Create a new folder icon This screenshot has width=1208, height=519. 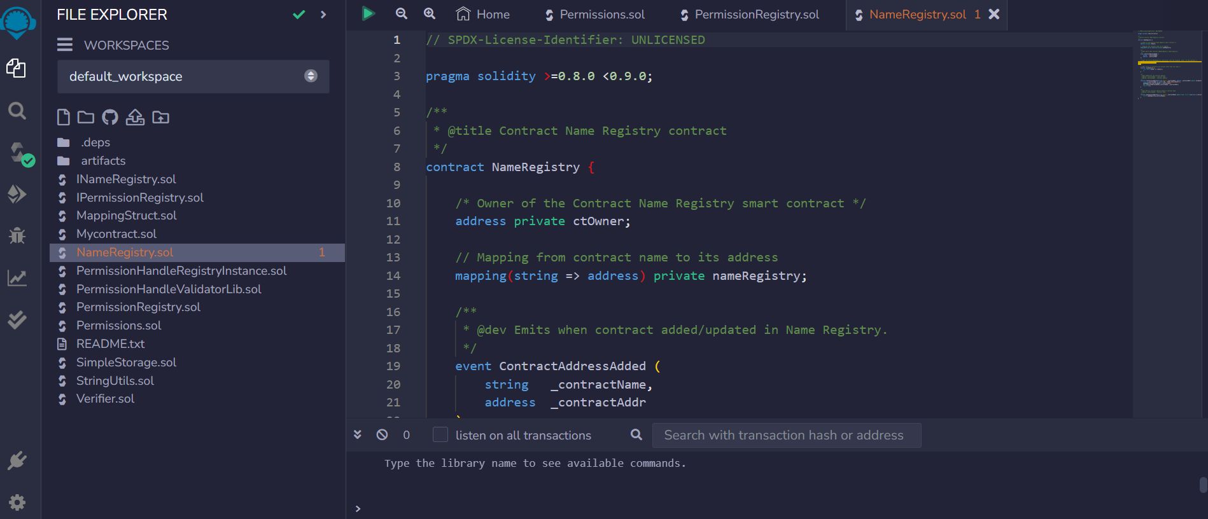(86, 117)
